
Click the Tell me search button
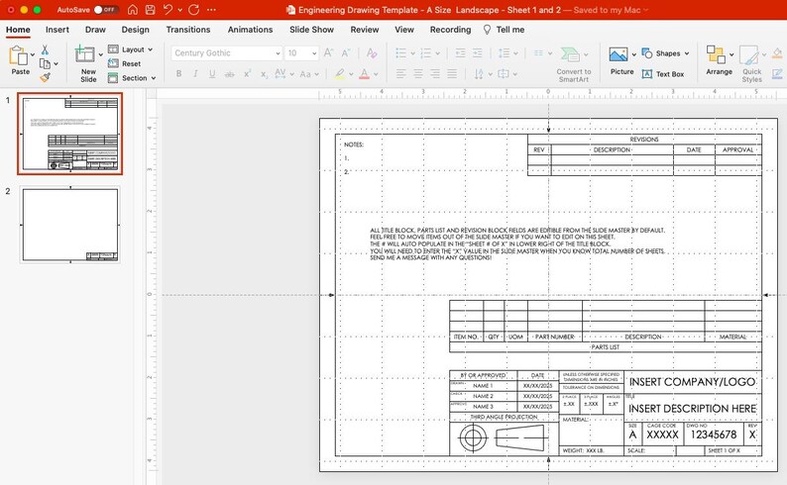click(504, 30)
